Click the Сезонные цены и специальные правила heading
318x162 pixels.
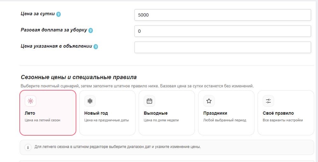coord(79,78)
